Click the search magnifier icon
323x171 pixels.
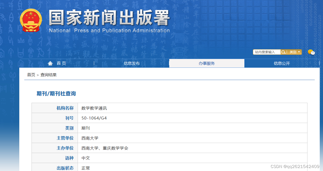coord(283,52)
